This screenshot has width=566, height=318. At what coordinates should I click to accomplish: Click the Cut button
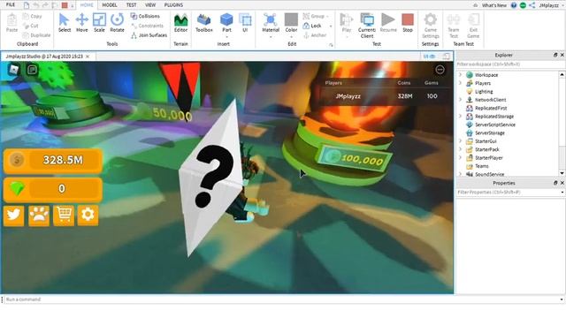[x=31, y=26]
